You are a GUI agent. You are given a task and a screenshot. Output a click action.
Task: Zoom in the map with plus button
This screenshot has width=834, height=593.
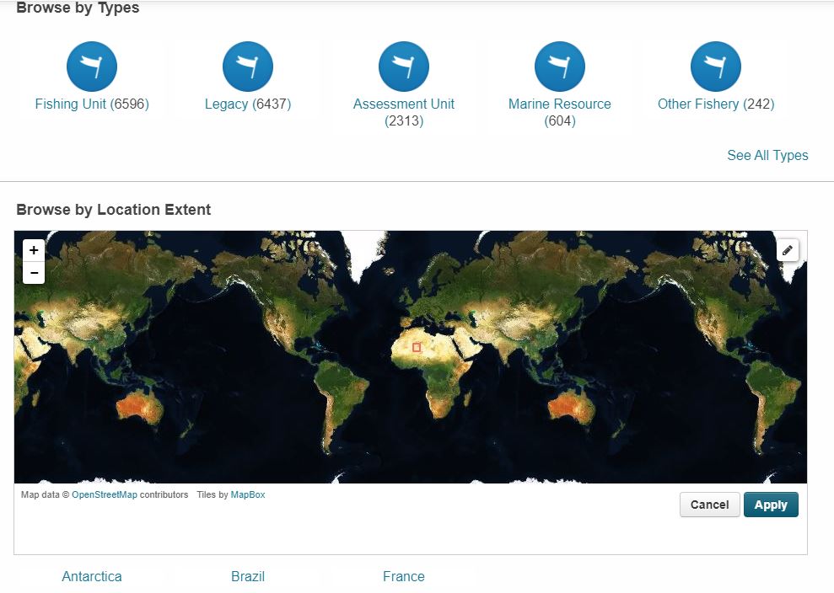(34, 249)
